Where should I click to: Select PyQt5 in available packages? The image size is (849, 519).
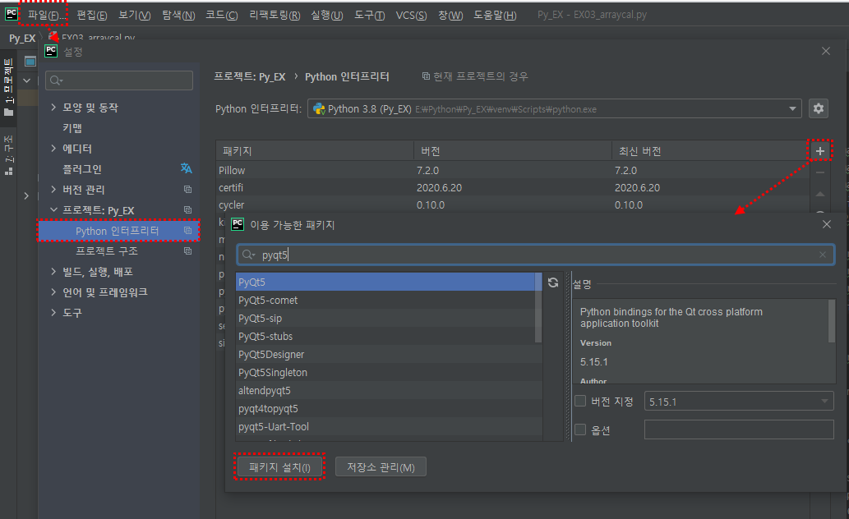385,282
